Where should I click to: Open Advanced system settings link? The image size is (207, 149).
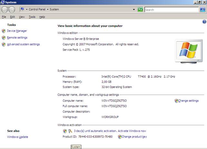point(23,44)
